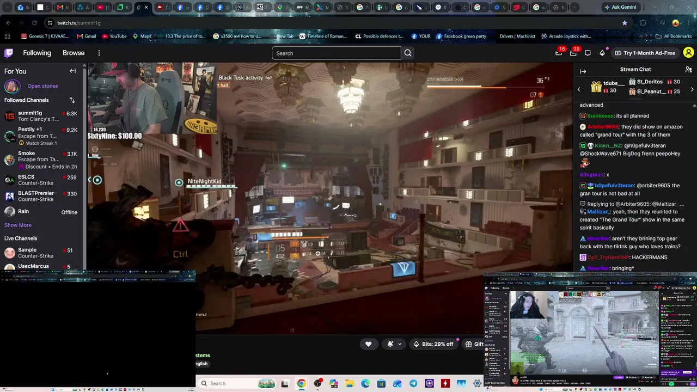The height and width of the screenshot is (392, 697).
Task: Open Chrome apps grid in bookmarks bar
Action: point(7,36)
